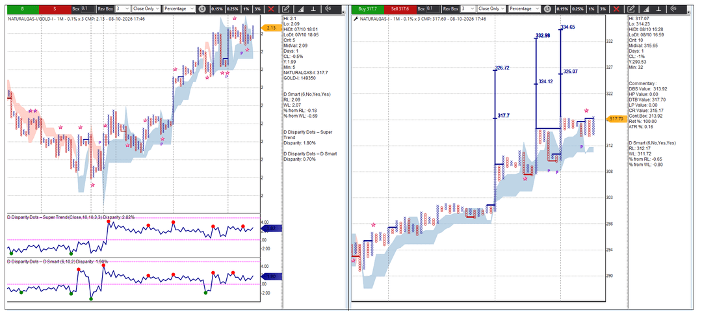The height and width of the screenshot is (320, 702).
Task: Click Buy 317.7 button
Action: (368, 8)
